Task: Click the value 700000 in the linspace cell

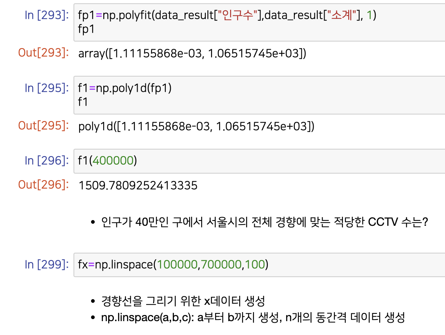Action: pos(221,264)
